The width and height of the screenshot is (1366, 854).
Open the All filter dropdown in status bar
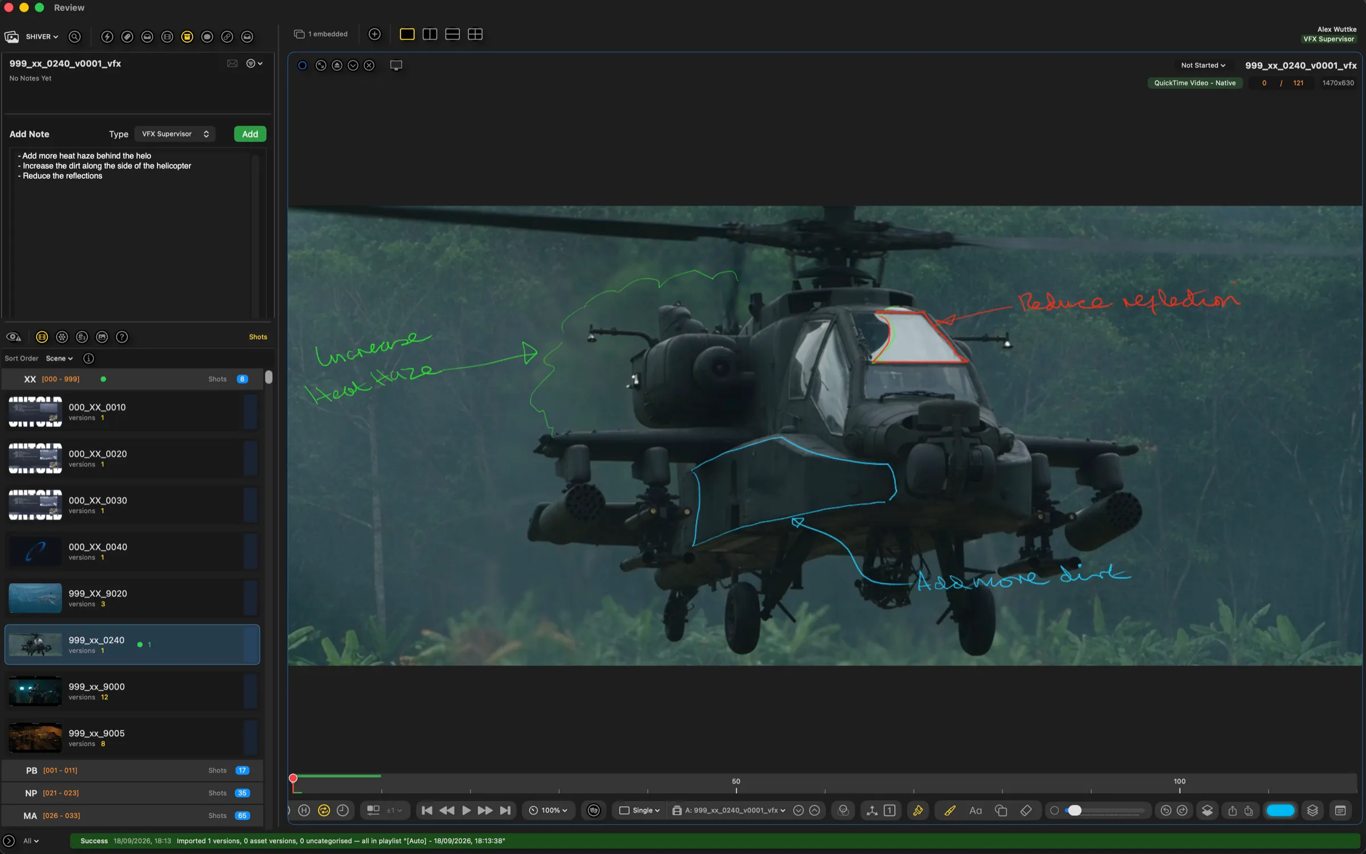coord(31,841)
